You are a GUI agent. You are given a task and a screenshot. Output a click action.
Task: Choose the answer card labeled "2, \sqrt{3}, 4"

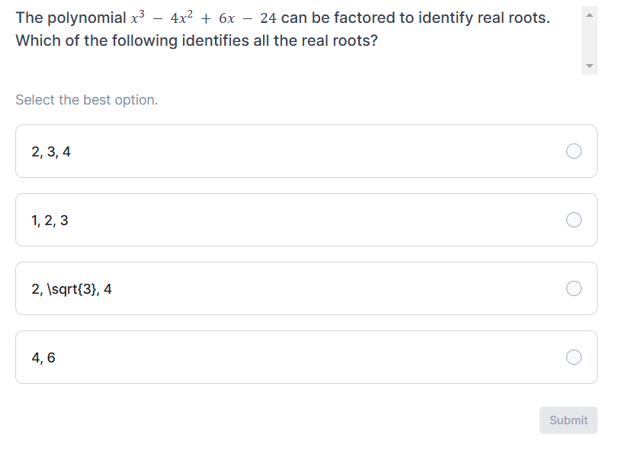coord(305,288)
